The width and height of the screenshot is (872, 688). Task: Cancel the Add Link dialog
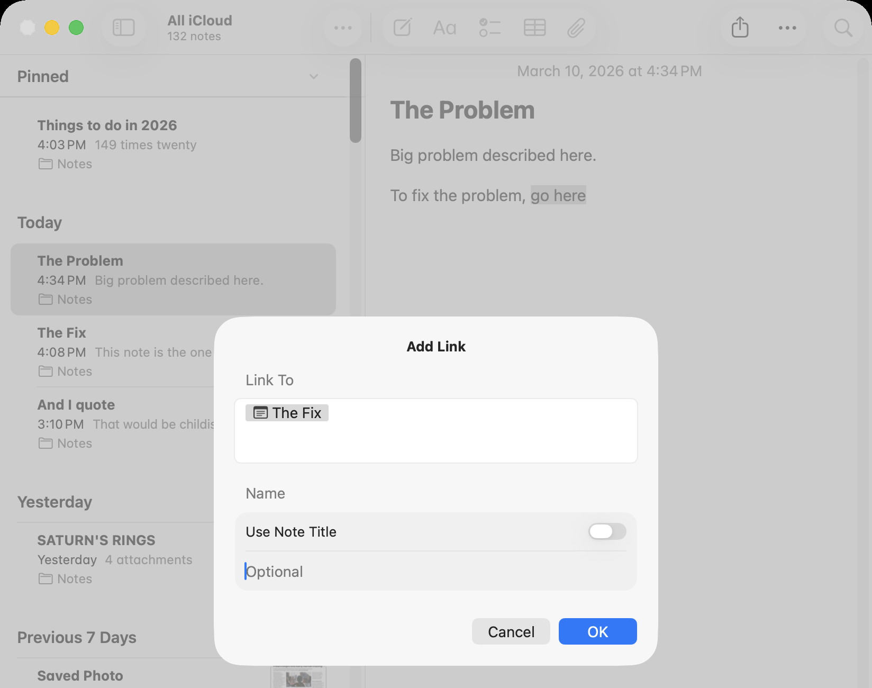tap(511, 631)
